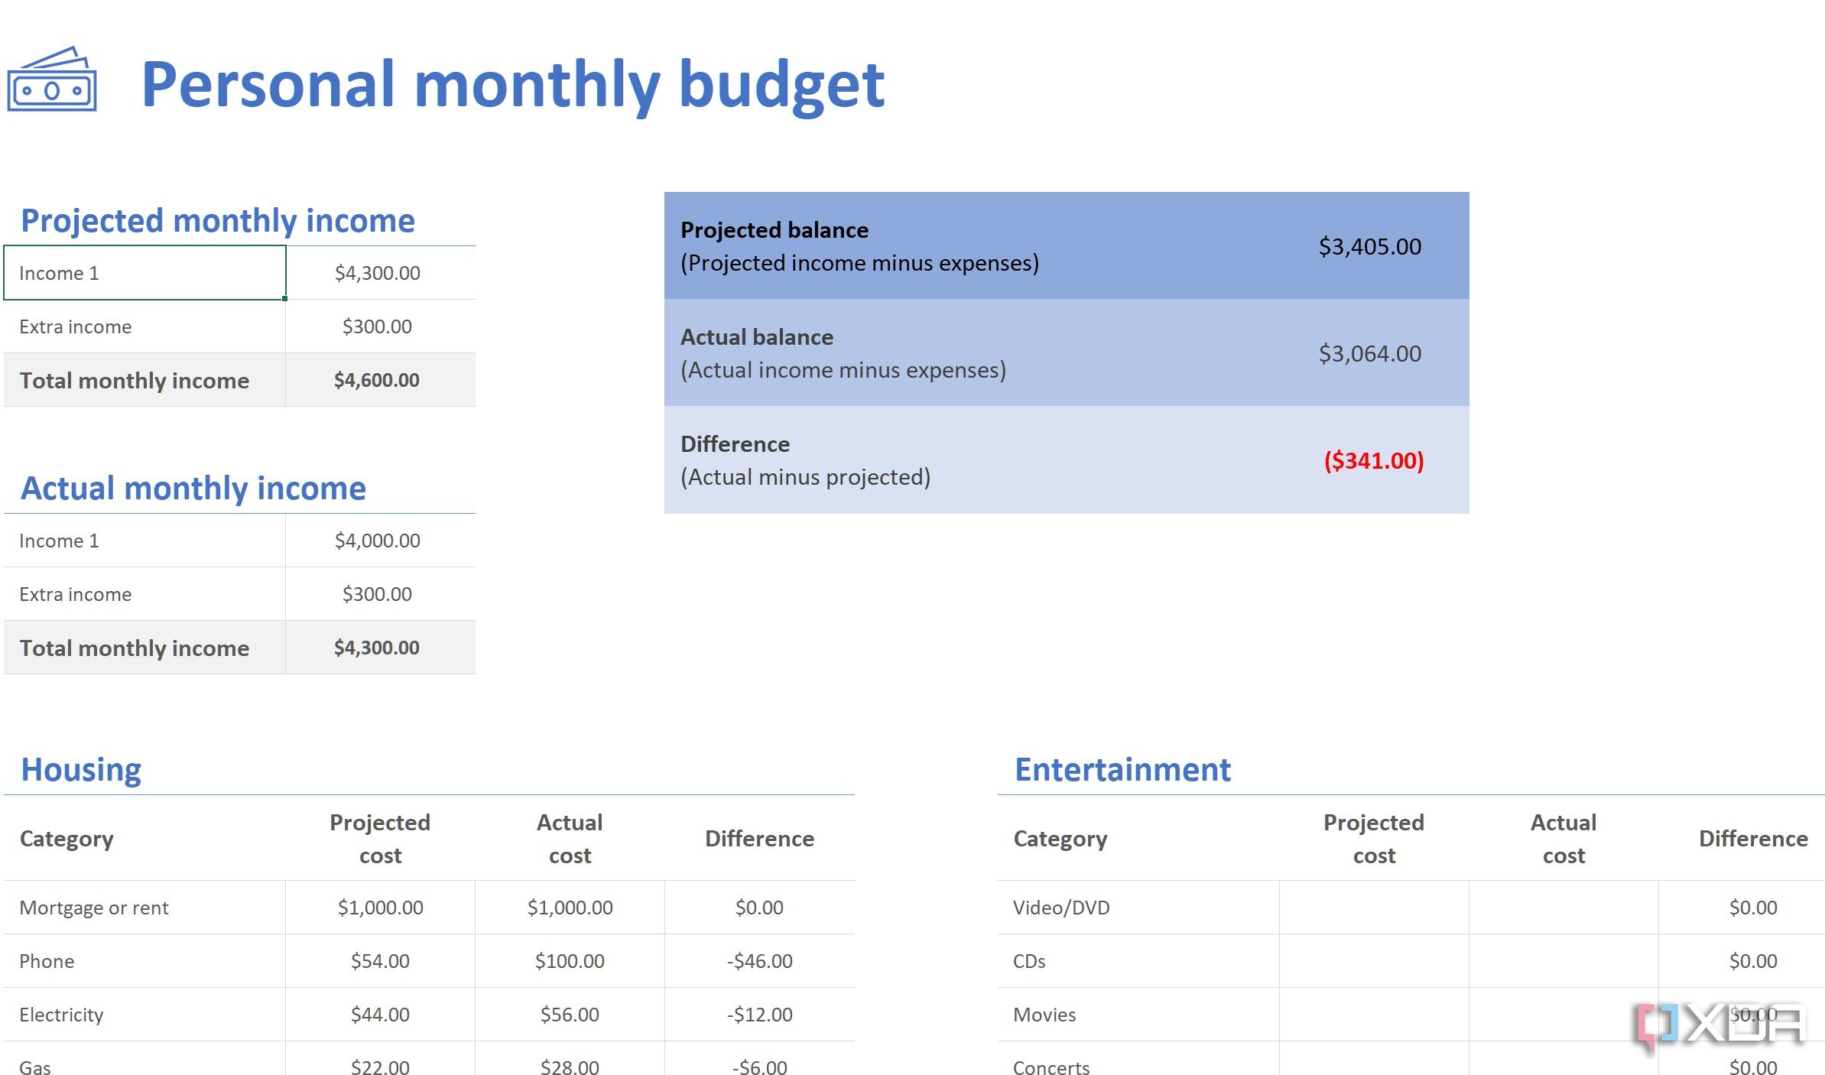Click Housing Actual cost column header
This screenshot has height=1075, width=1825.
tap(570, 839)
